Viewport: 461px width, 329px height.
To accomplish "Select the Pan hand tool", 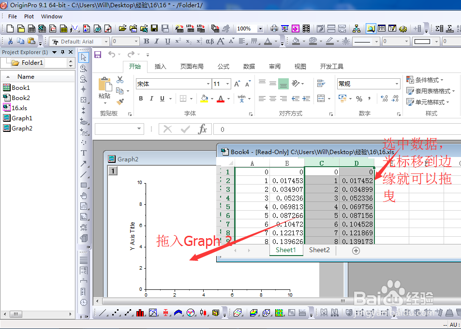I will pyautogui.click(x=84, y=196).
